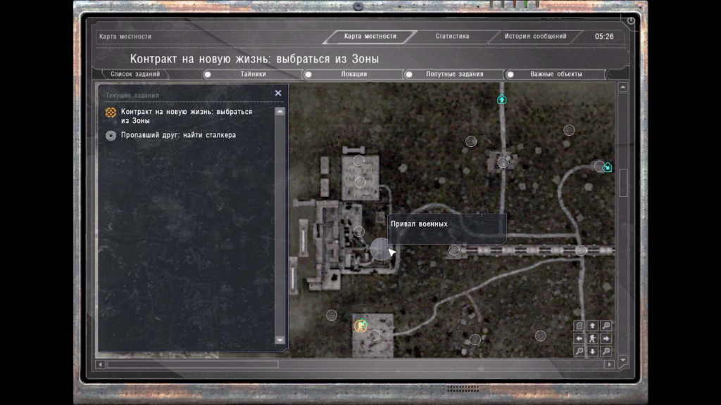
Task: Click the orange icon of the active contract task
Action: tap(111, 112)
